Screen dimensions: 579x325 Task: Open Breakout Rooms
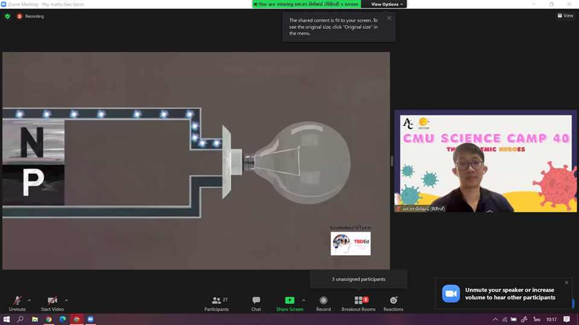pyautogui.click(x=359, y=303)
